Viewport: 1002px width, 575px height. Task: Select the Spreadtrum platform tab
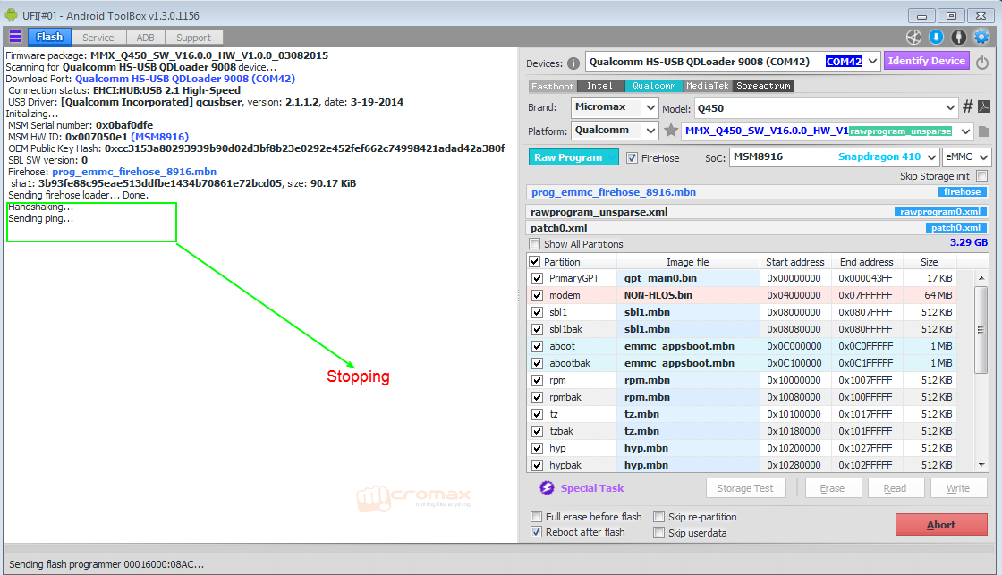click(x=764, y=86)
